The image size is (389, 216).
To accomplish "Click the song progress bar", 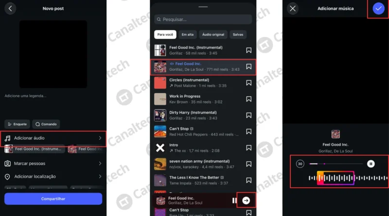I will (x=336, y=164).
